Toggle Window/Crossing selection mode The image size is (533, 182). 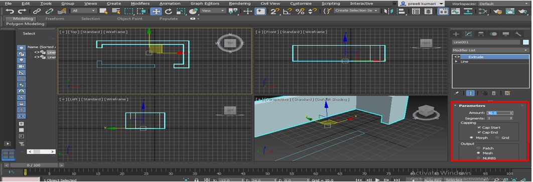(141, 11)
